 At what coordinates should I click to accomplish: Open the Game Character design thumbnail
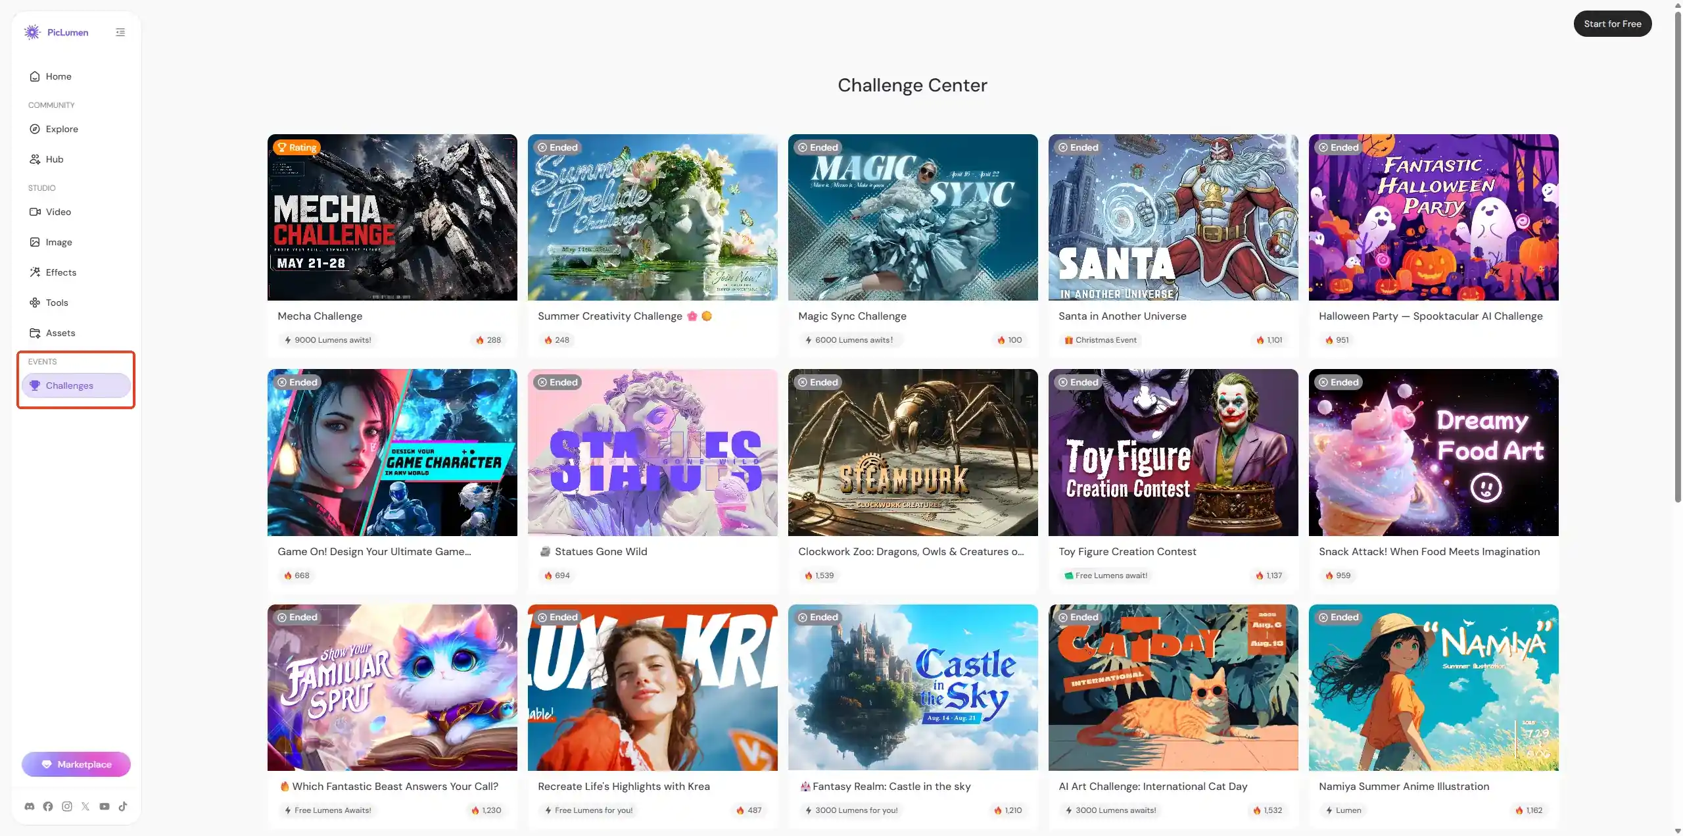pyautogui.click(x=392, y=453)
